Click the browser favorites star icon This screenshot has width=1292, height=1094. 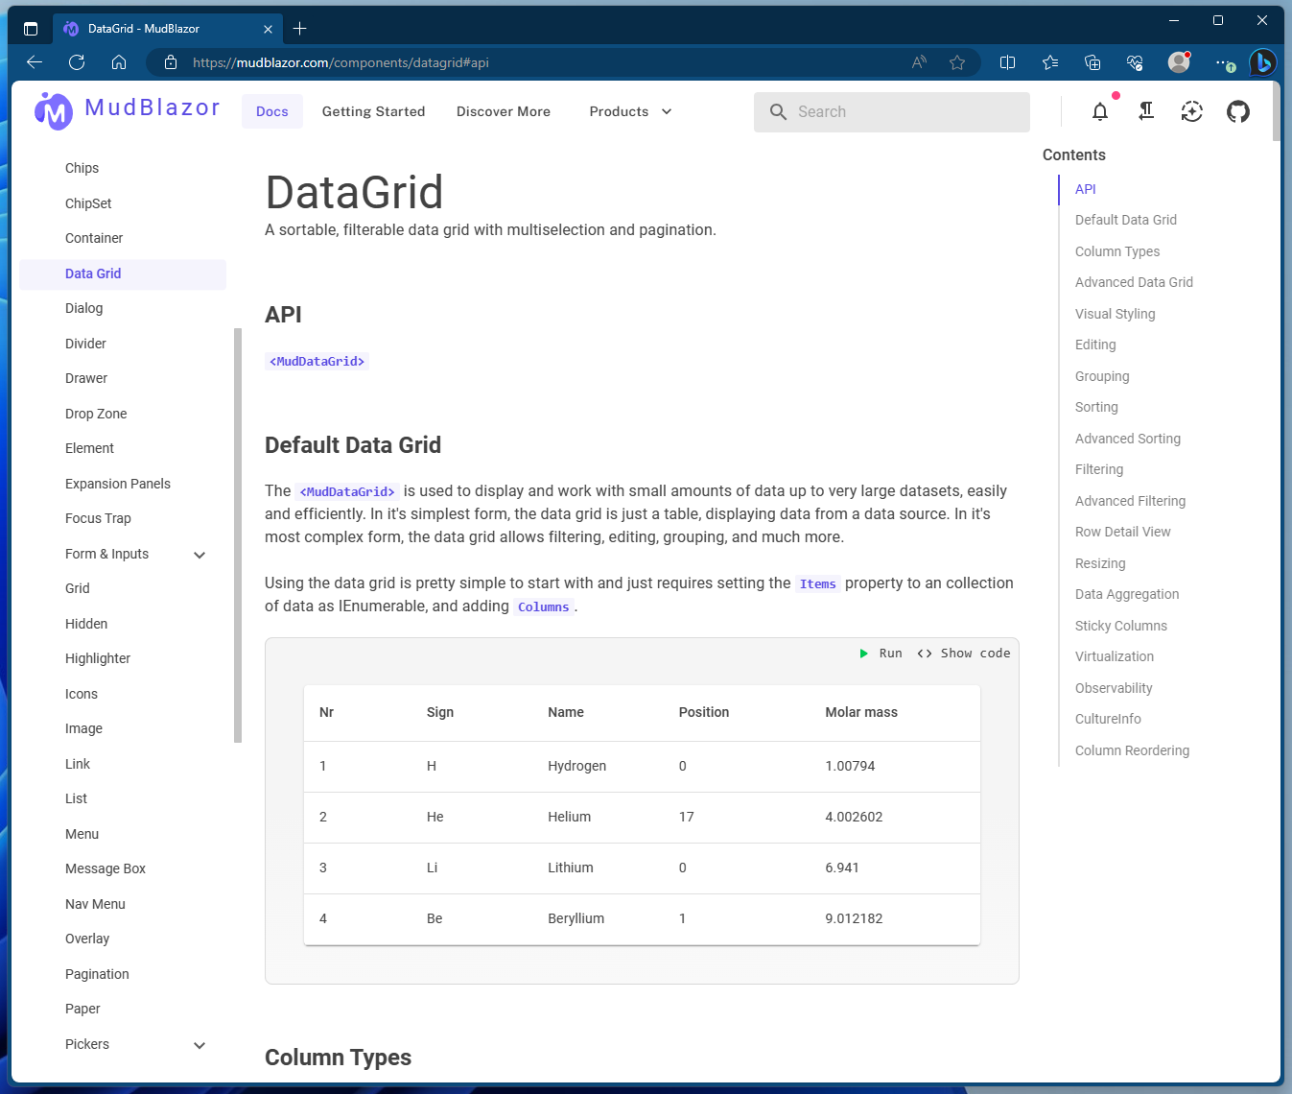(956, 61)
